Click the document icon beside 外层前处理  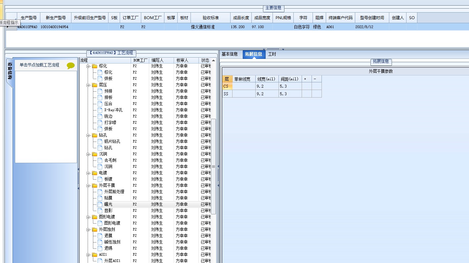tap(100, 192)
